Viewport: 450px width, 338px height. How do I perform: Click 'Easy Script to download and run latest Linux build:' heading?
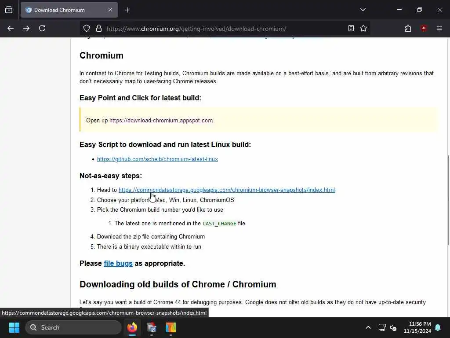(x=165, y=144)
